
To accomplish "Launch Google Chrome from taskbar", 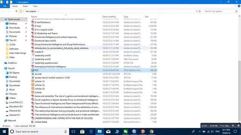I will [x=151, y=132].
